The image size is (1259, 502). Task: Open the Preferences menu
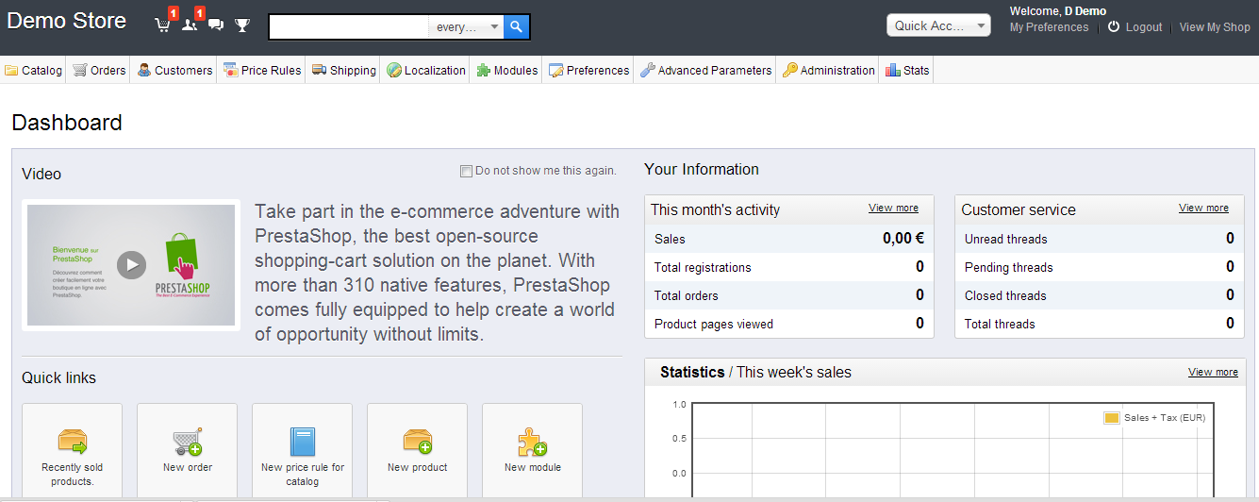tap(588, 70)
